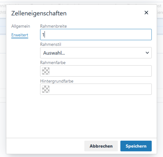
Task: Cancel with the Abbrechen button
Action: point(101,146)
